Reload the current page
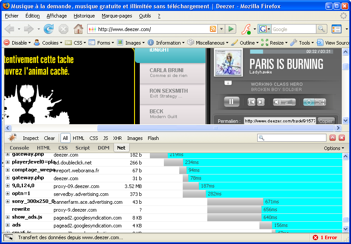The width and height of the screenshot is (351, 244). point(49,29)
